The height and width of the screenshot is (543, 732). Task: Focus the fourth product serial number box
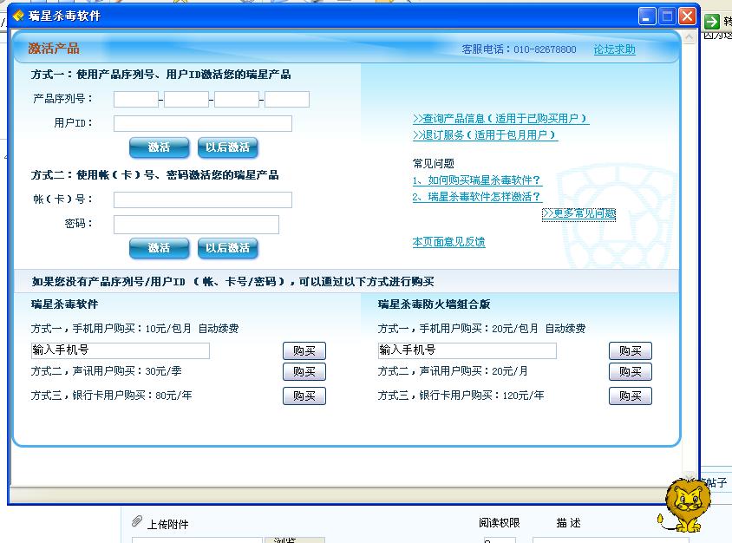click(287, 100)
